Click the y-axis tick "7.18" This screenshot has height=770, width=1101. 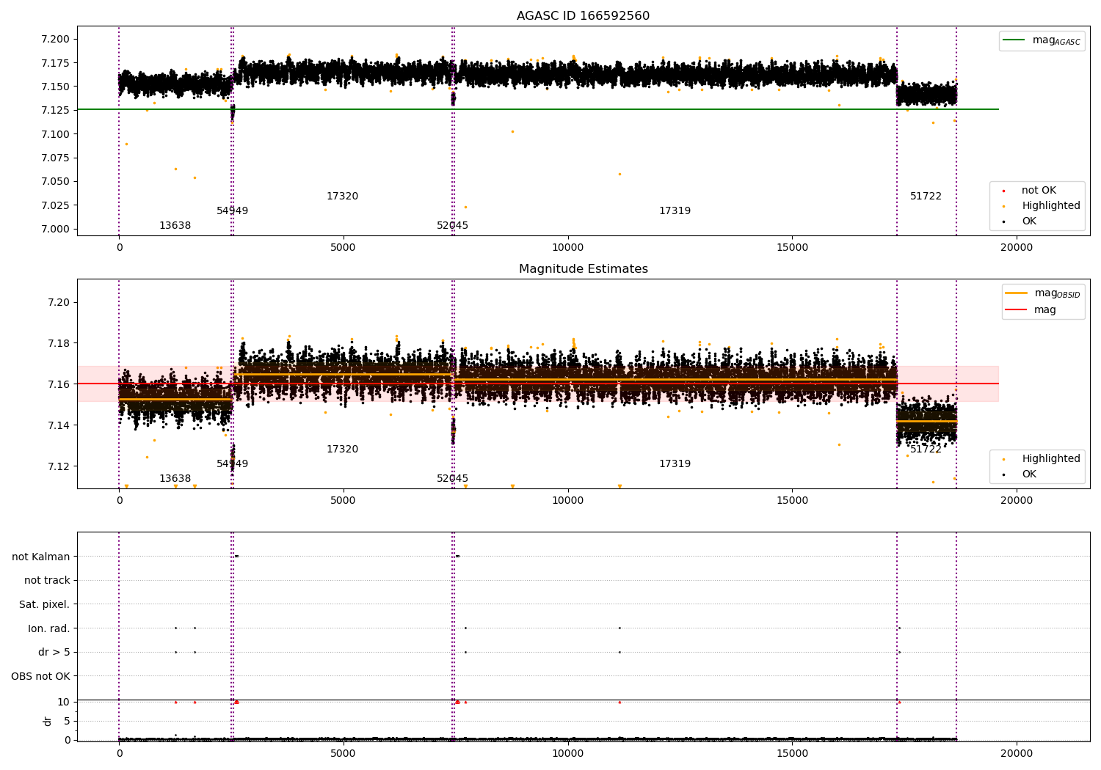tap(59, 343)
